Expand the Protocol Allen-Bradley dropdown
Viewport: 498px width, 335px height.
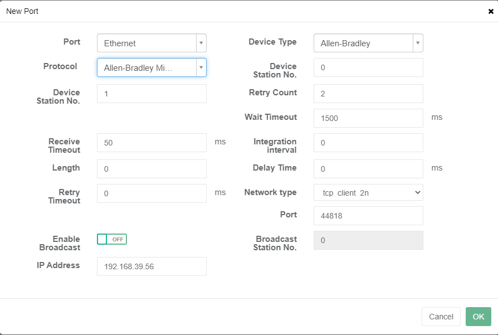[x=152, y=68]
